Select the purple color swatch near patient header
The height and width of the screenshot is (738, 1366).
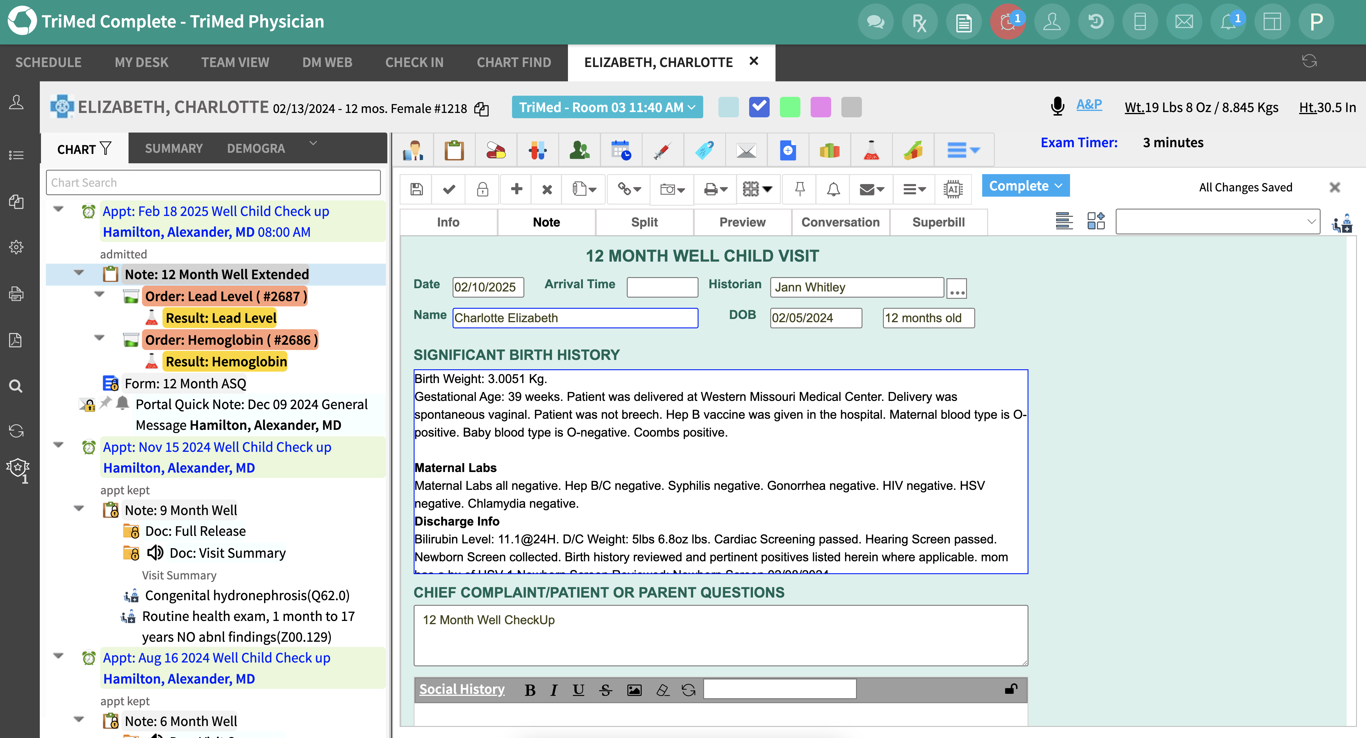click(x=820, y=107)
